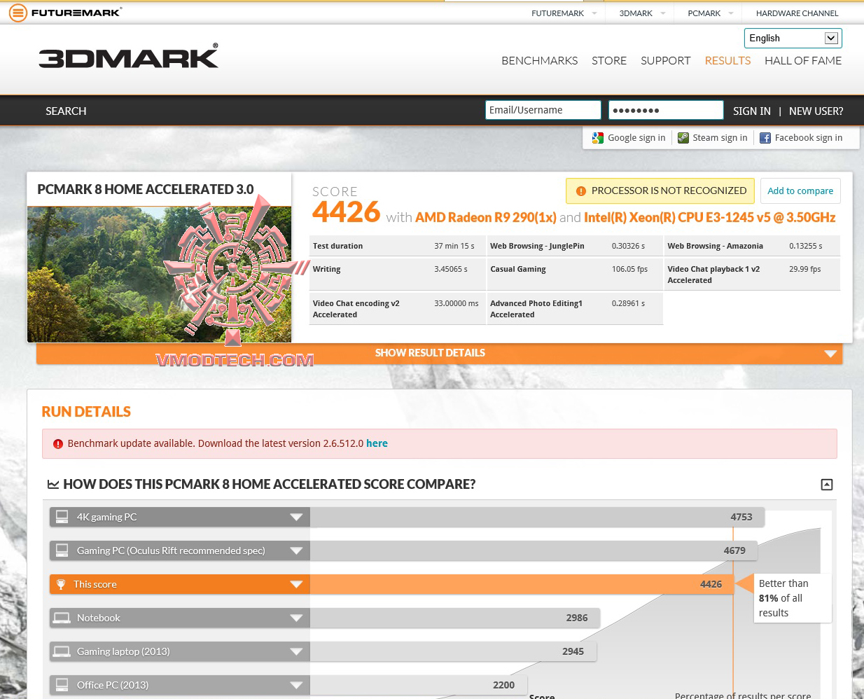Click the Casual Gaming result label

pyautogui.click(x=518, y=269)
